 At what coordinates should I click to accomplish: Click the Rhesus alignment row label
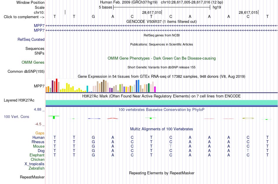click(x=38, y=142)
